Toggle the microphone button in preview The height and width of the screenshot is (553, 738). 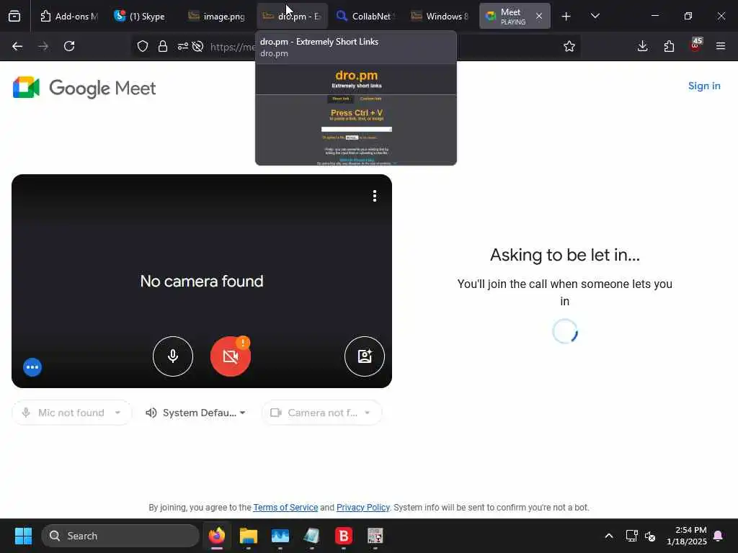173,356
